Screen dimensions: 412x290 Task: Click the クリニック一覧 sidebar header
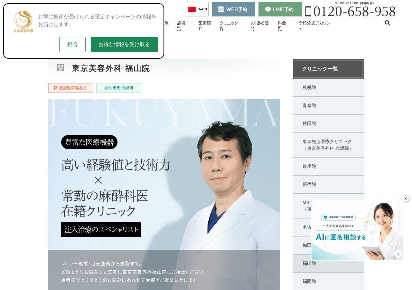pos(328,69)
